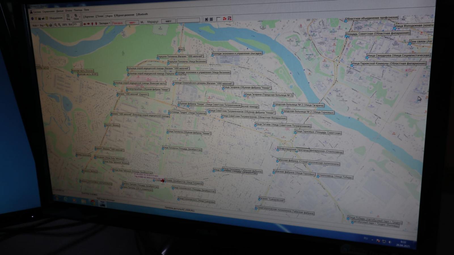The height and width of the screenshot is (255, 454).
Task: Open the Окна menu in menu bar
Action: click(x=86, y=10)
